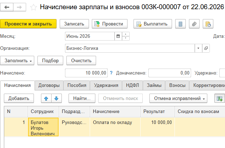Click the Начислено amount field 10 000,00

[x=87, y=73]
